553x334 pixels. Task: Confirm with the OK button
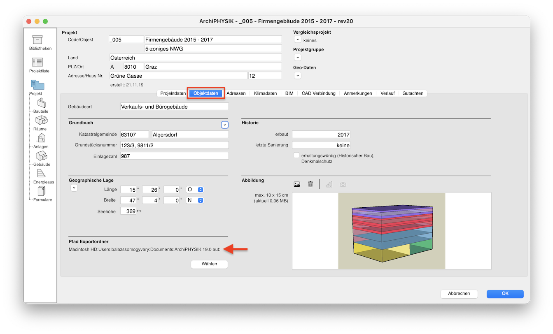(x=505, y=294)
